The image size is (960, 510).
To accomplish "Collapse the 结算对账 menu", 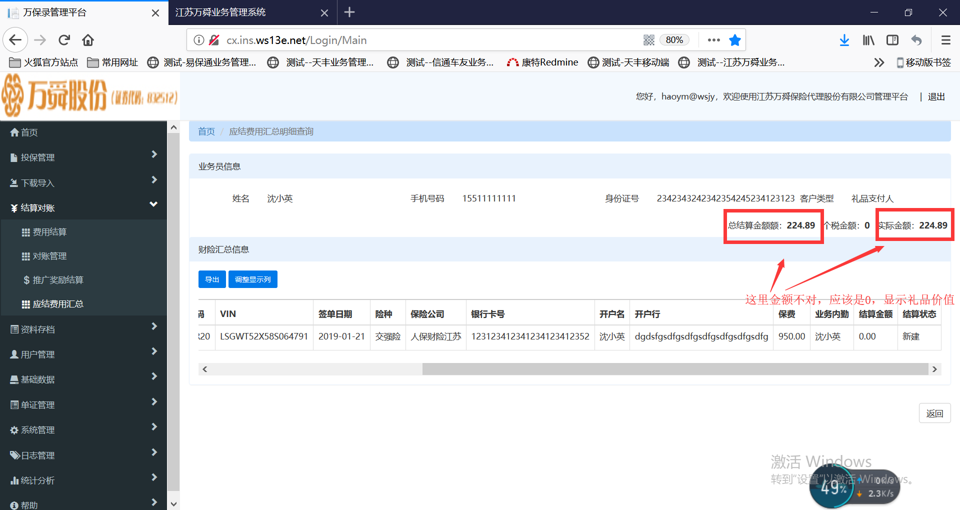I will point(83,207).
